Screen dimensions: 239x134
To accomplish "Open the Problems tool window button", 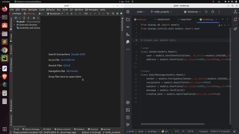I will (79, 129).
